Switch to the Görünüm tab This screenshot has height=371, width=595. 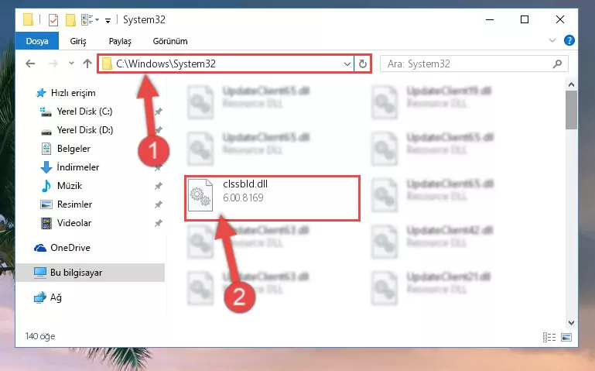click(170, 41)
